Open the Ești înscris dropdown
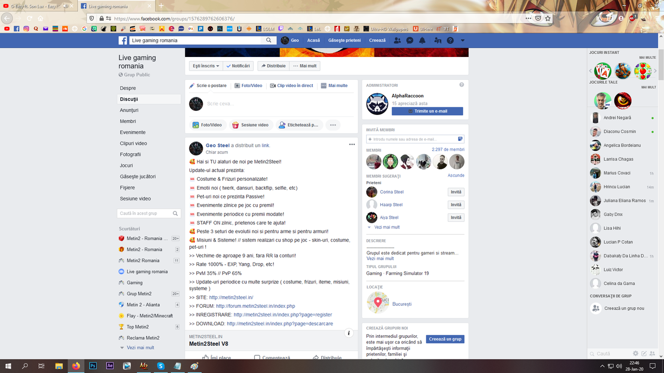 (206, 66)
